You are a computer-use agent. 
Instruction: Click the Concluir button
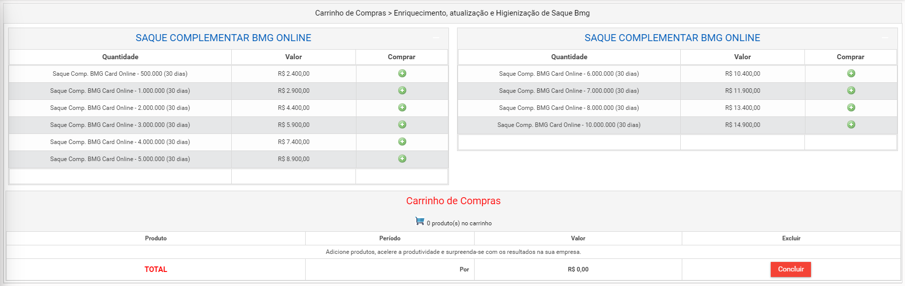click(791, 269)
